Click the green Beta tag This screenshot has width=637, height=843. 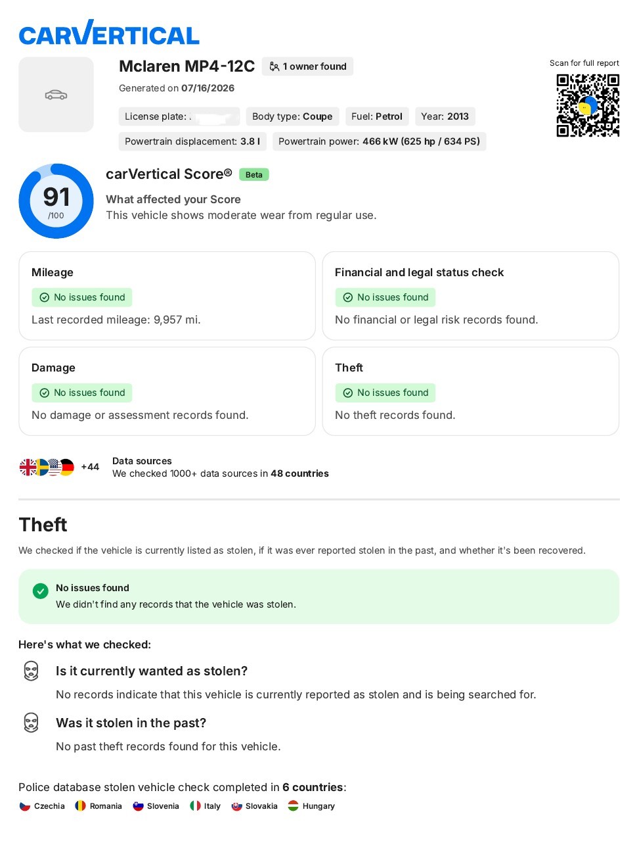[x=254, y=175]
